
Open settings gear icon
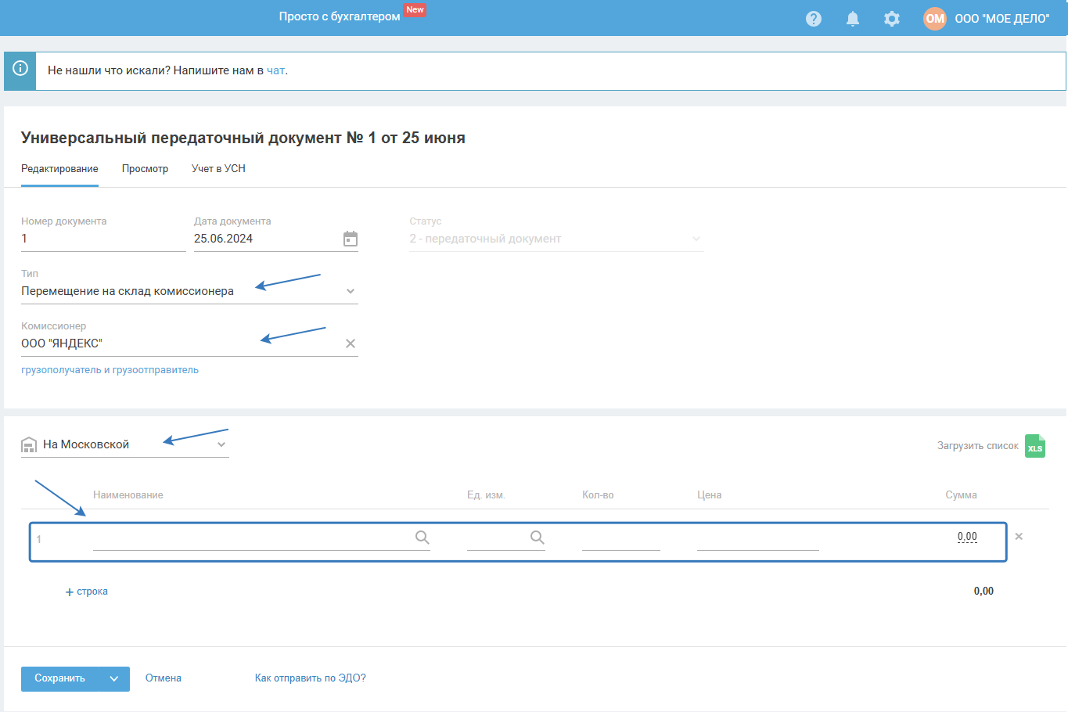(x=892, y=19)
